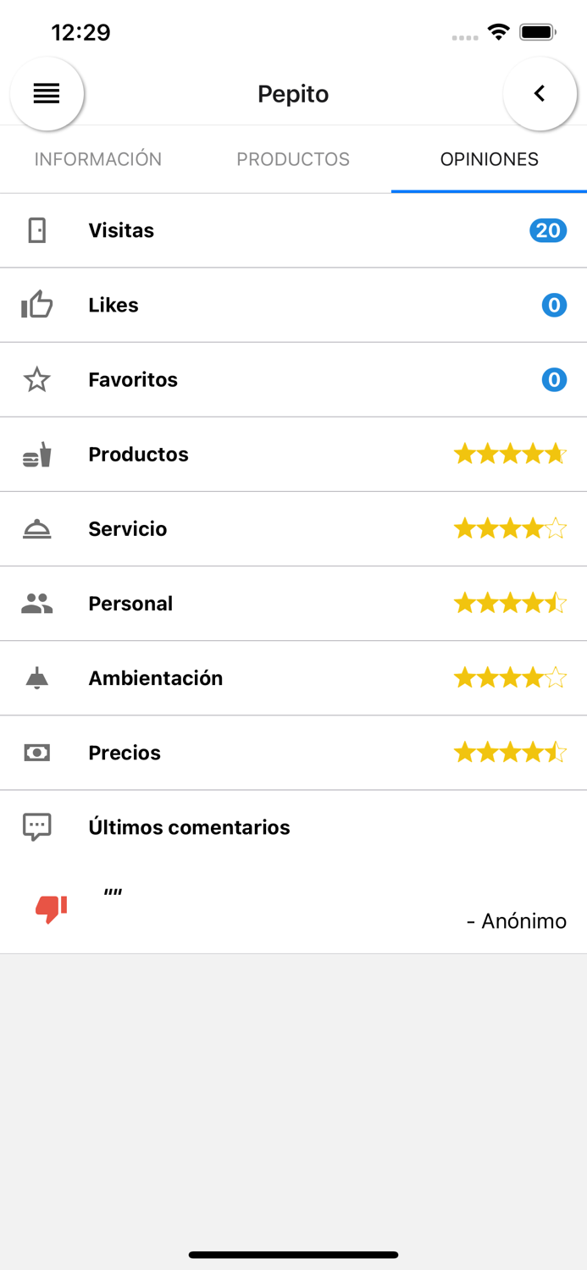Click the Productos star rating
This screenshot has height=1270, width=587.
[511, 454]
